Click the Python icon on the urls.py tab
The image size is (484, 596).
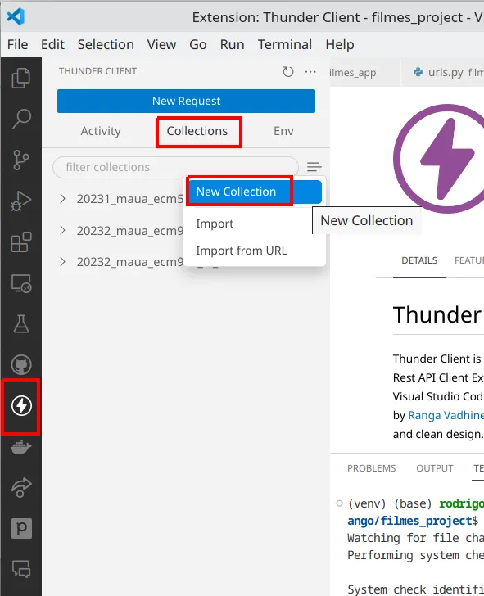418,72
